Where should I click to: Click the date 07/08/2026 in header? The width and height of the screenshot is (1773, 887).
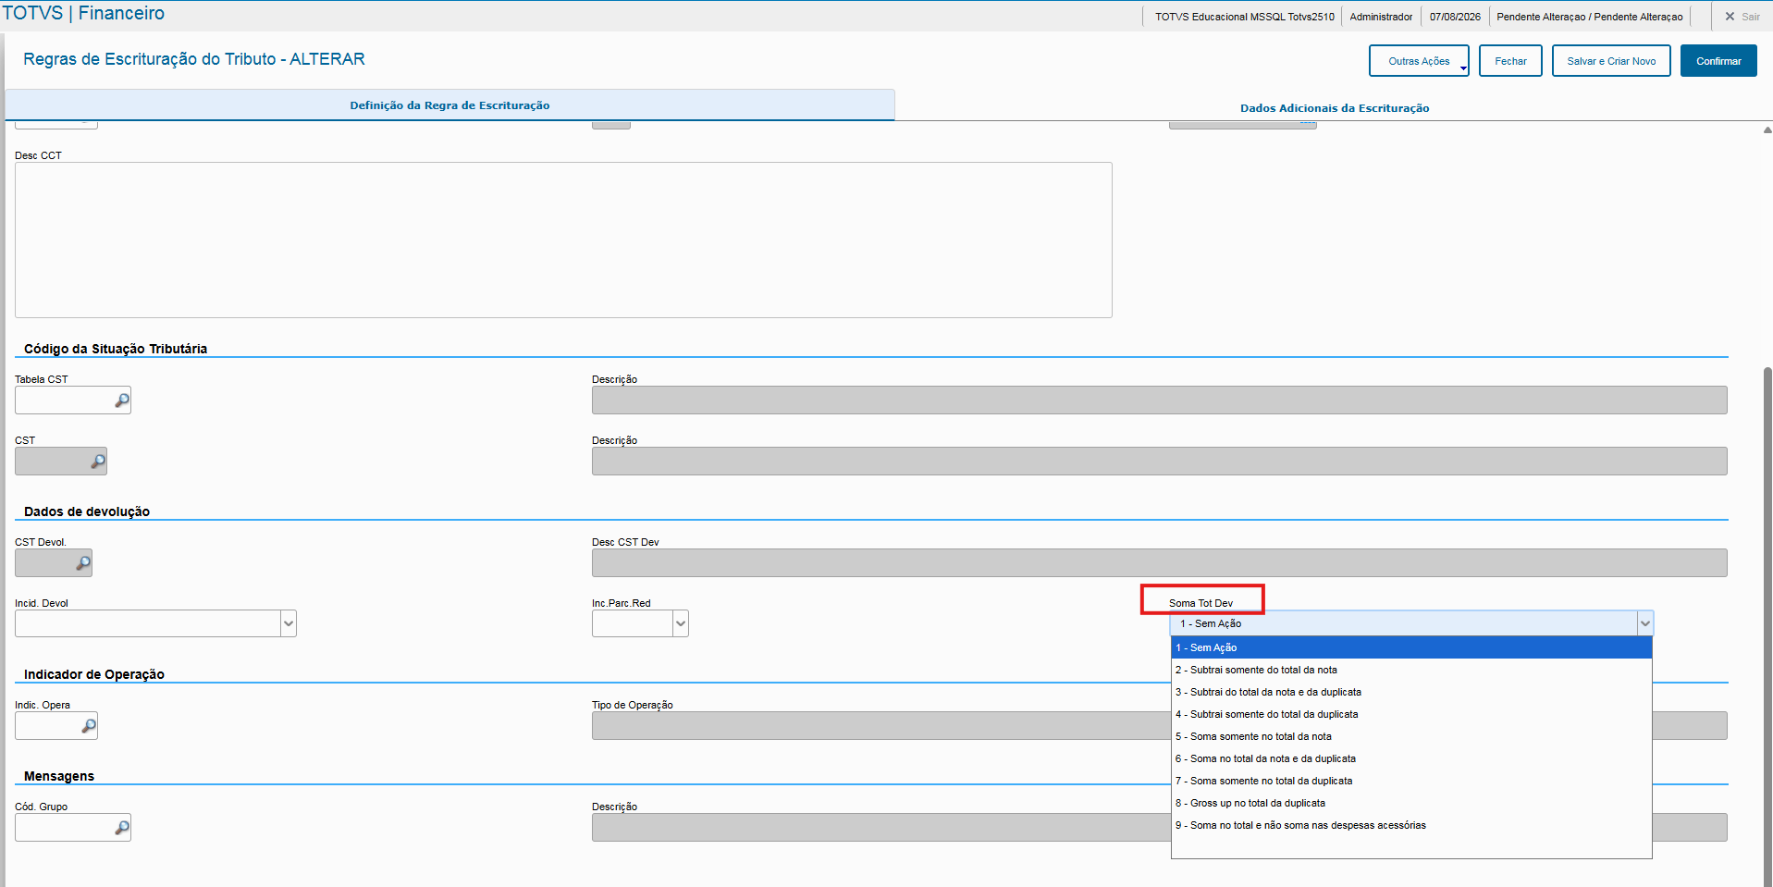click(1455, 17)
